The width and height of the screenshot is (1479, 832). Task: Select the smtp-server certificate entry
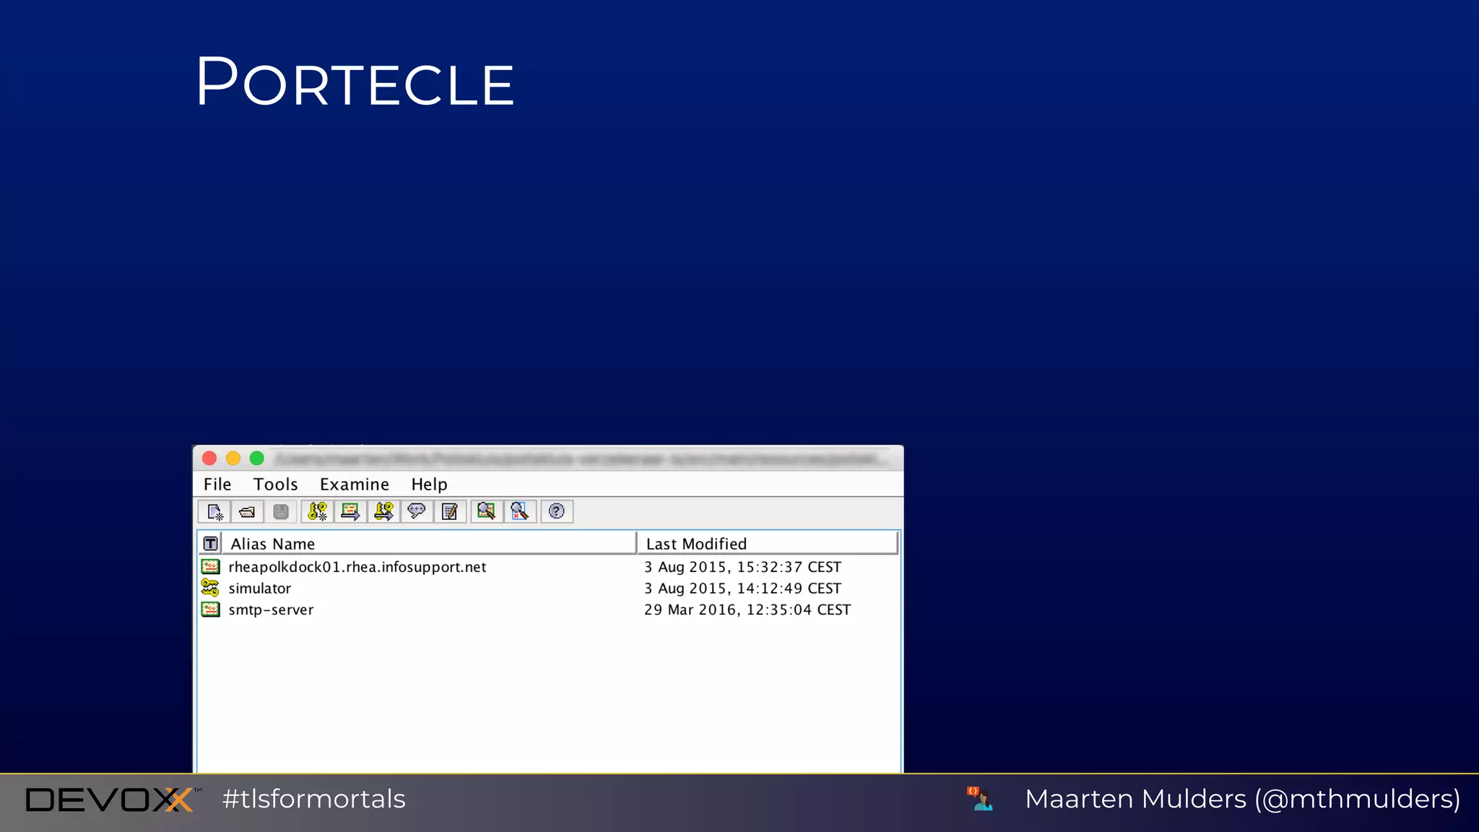coord(271,610)
